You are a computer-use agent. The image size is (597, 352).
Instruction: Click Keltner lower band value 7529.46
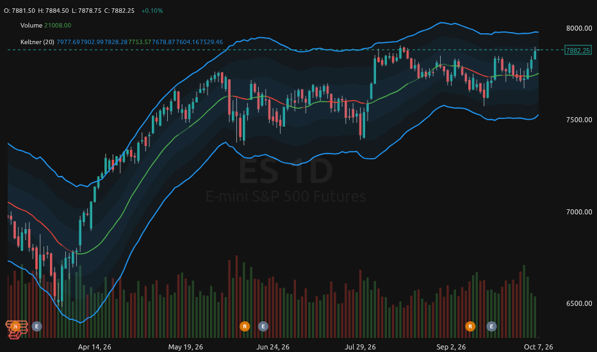click(211, 42)
